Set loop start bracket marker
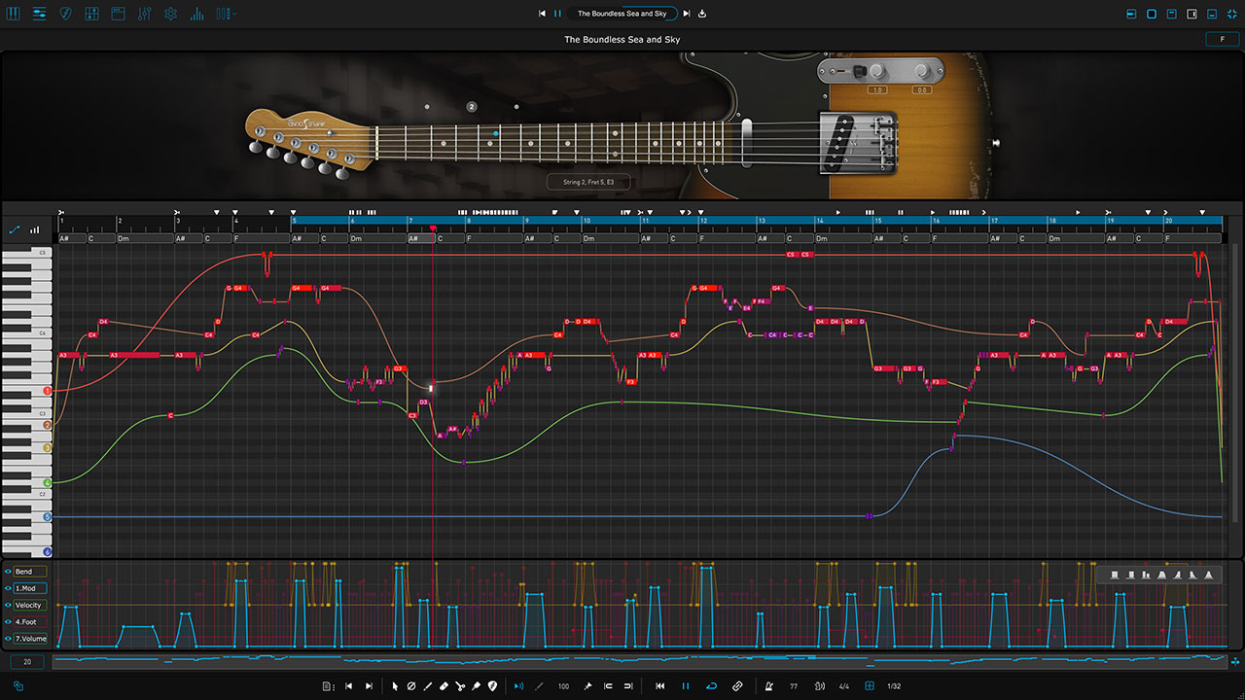 pyautogui.click(x=608, y=686)
